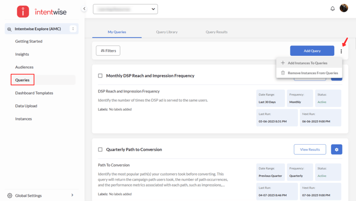Open the user profile avatar

pyautogui.click(x=344, y=8)
